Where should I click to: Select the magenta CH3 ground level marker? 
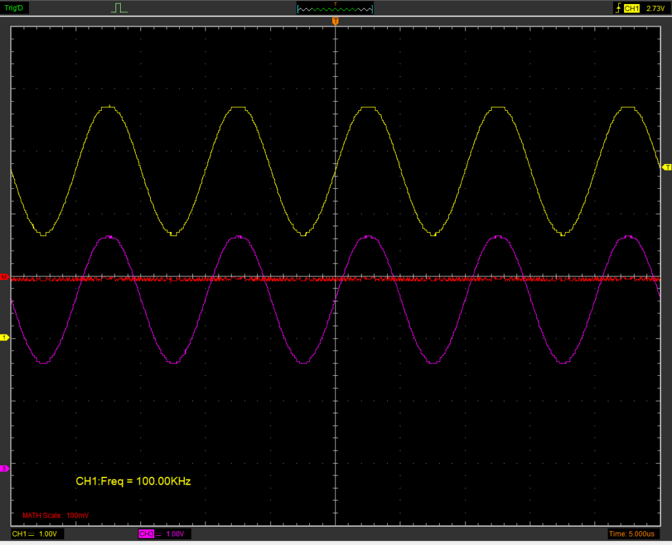5,468
